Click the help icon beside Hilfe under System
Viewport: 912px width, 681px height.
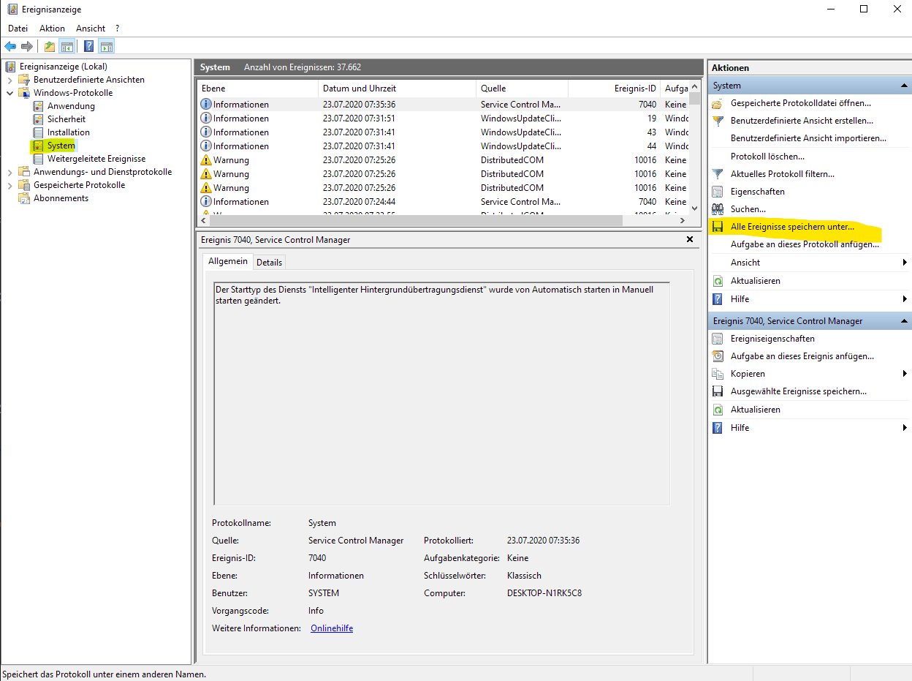tap(718, 299)
